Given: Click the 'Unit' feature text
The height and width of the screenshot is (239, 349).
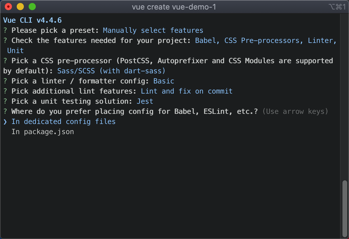Looking at the screenshot, I should (x=15, y=51).
